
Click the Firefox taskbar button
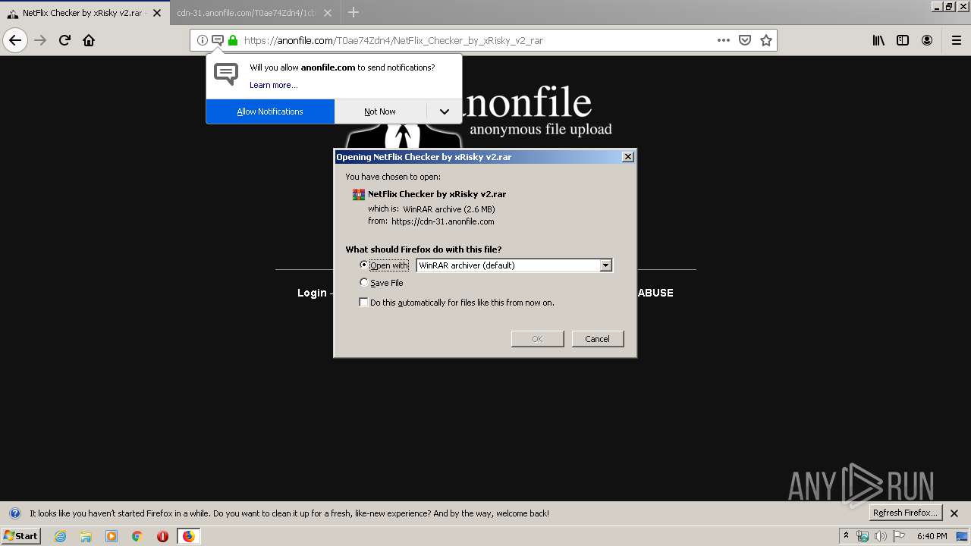click(188, 536)
